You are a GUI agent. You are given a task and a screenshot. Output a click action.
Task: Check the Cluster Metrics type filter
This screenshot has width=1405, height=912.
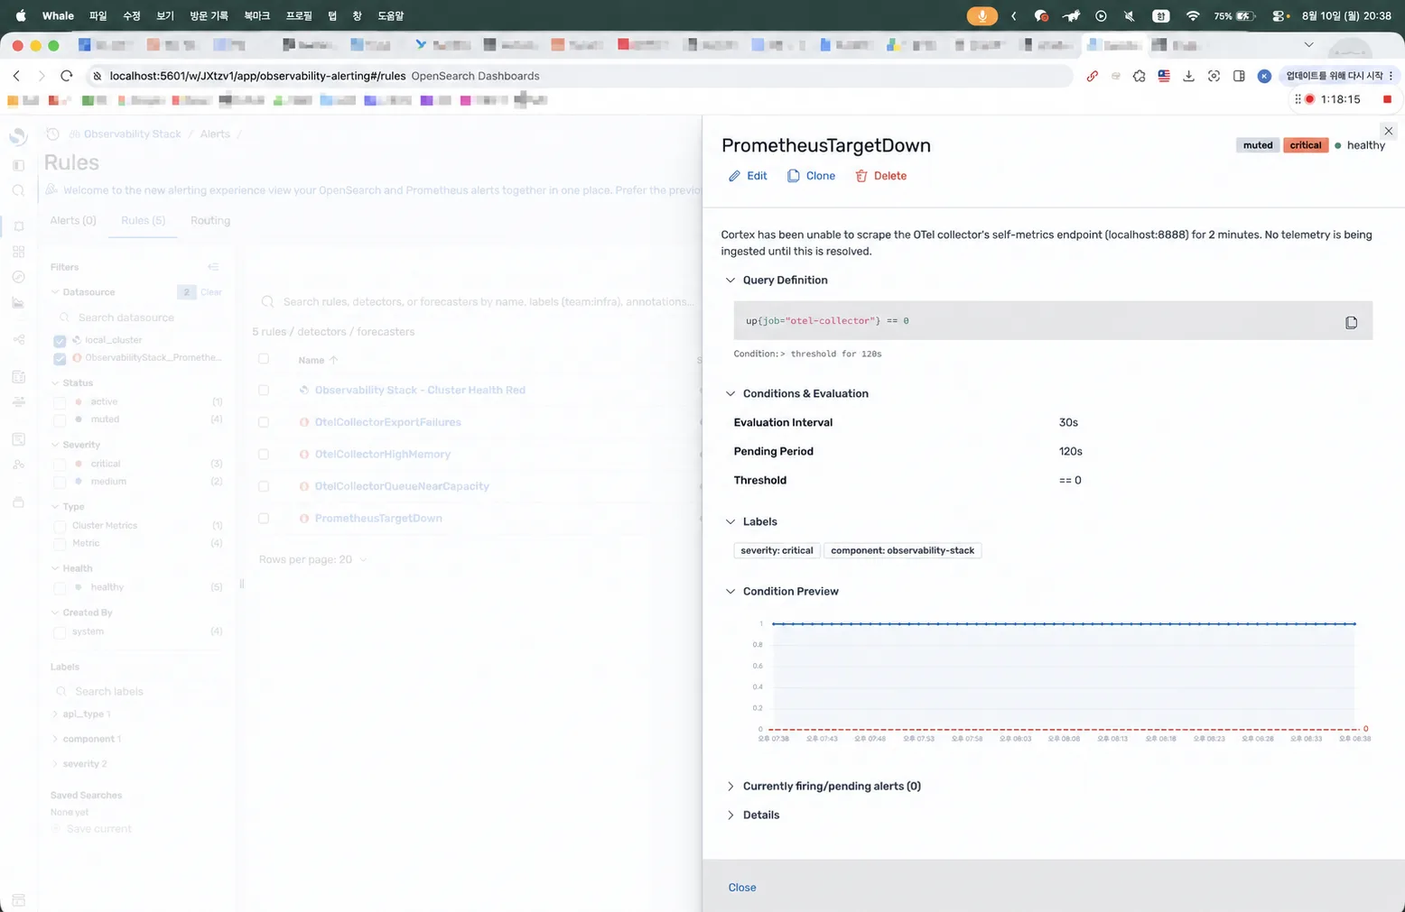(60, 526)
